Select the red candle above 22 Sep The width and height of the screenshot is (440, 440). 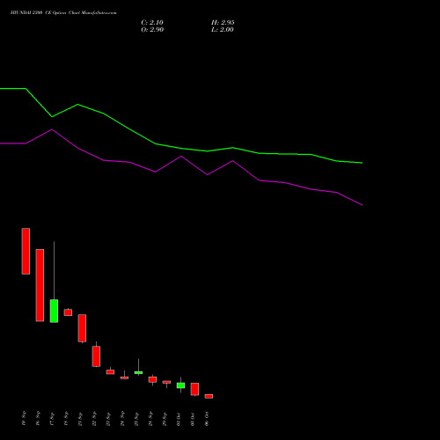pyautogui.click(x=96, y=356)
